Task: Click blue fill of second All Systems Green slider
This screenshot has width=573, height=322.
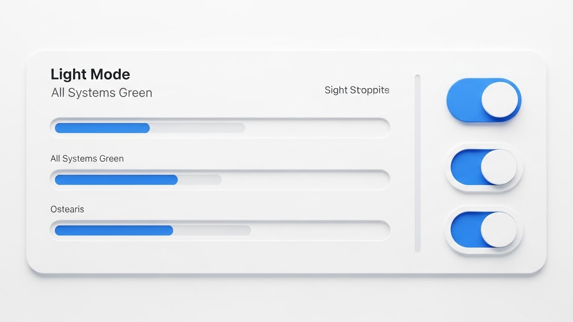Action: tap(116, 180)
